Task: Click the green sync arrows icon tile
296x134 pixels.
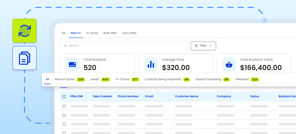Action: pyautogui.click(x=25, y=31)
